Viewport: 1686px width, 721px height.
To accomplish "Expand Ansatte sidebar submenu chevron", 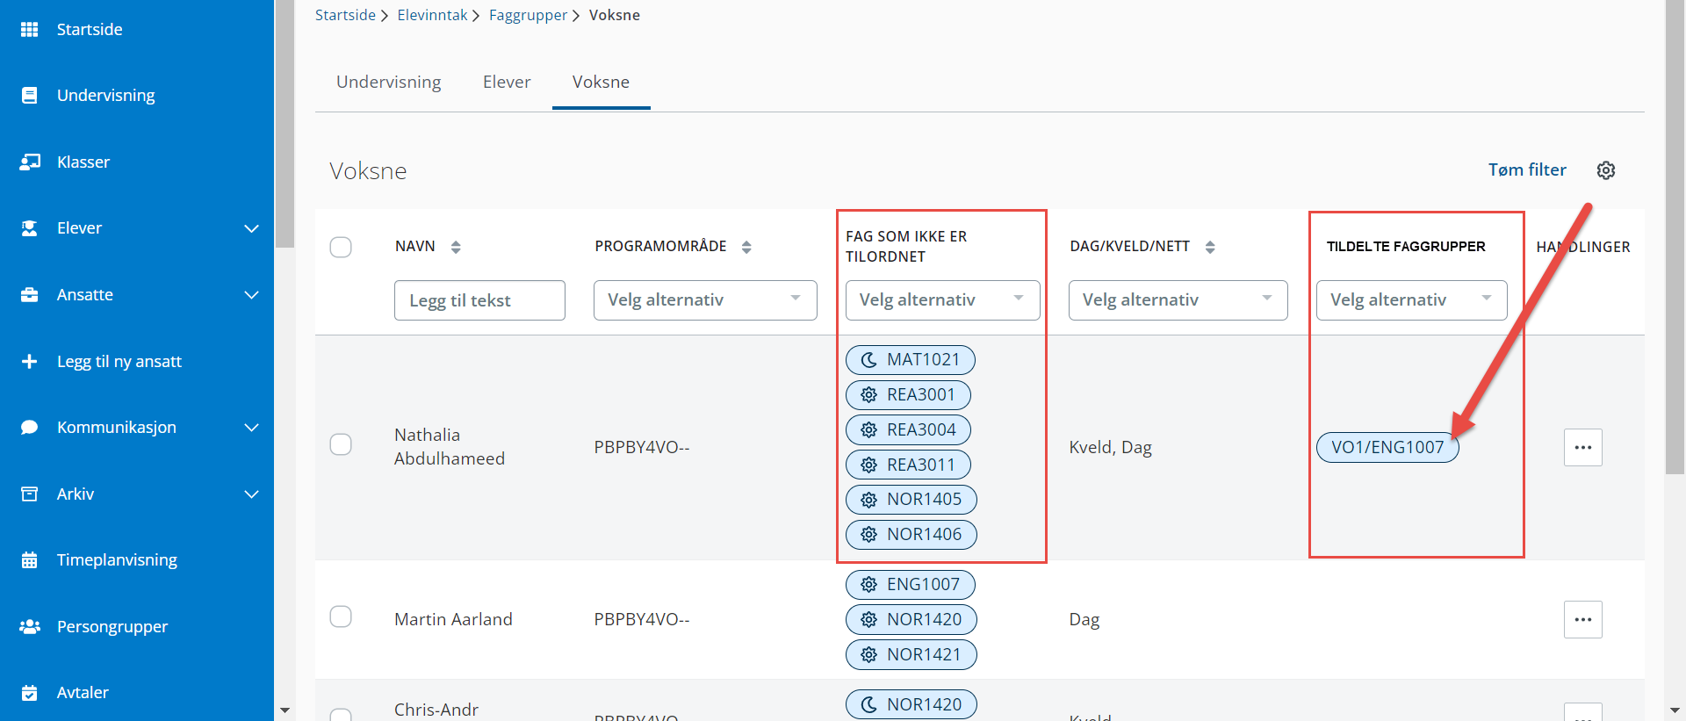I will click(251, 295).
